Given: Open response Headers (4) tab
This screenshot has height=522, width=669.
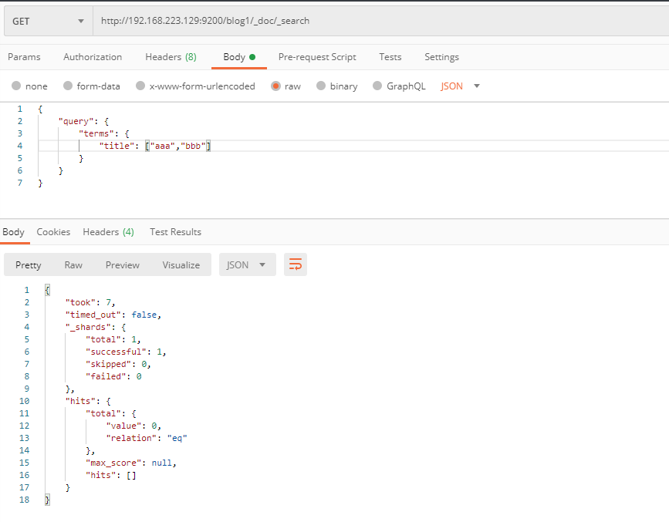Looking at the screenshot, I should tap(108, 231).
